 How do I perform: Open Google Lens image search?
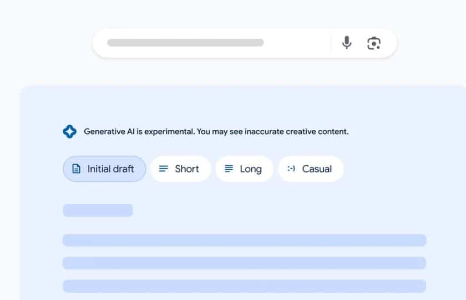pos(374,43)
